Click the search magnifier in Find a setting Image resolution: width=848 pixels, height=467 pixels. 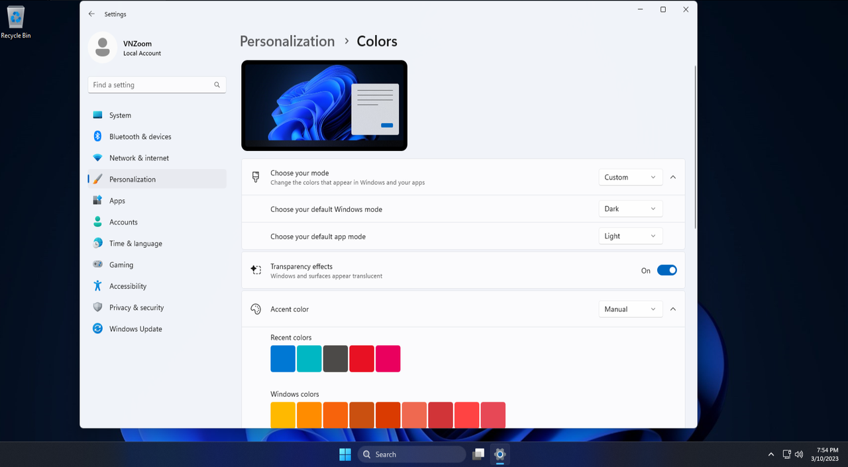[x=217, y=85]
